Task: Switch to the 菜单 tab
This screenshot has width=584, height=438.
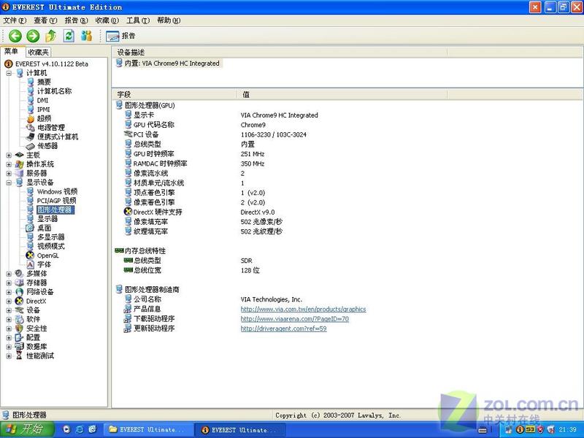Action: click(12, 51)
